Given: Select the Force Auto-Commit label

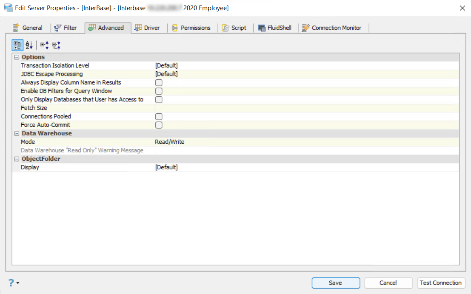Looking at the screenshot, I should (46, 125).
